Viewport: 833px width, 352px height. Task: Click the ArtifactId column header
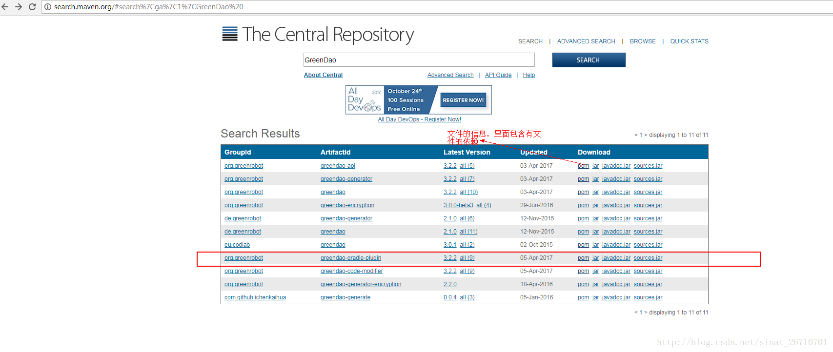pos(335,152)
